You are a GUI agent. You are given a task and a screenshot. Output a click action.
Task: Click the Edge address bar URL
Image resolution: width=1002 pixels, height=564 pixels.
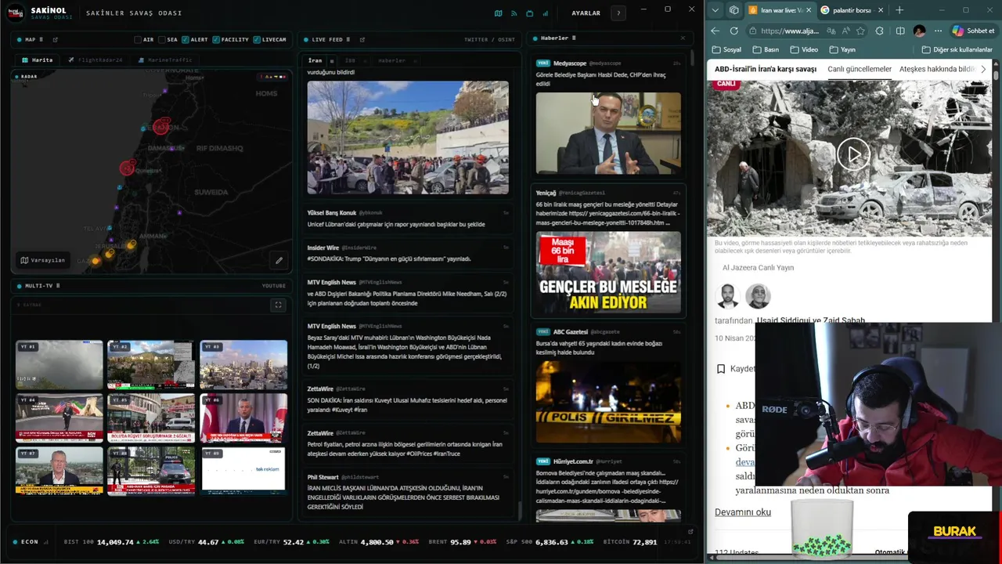pyautogui.click(x=790, y=31)
